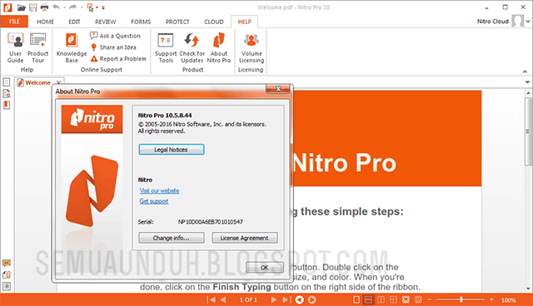Viewport: 533px width, 306px height.
Task: Switch to the EDIT tab
Action: pyautogui.click(x=74, y=22)
